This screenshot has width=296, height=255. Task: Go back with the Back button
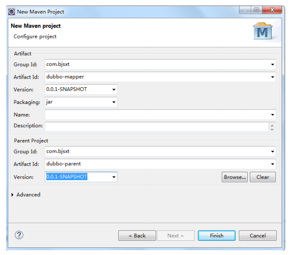click(137, 236)
